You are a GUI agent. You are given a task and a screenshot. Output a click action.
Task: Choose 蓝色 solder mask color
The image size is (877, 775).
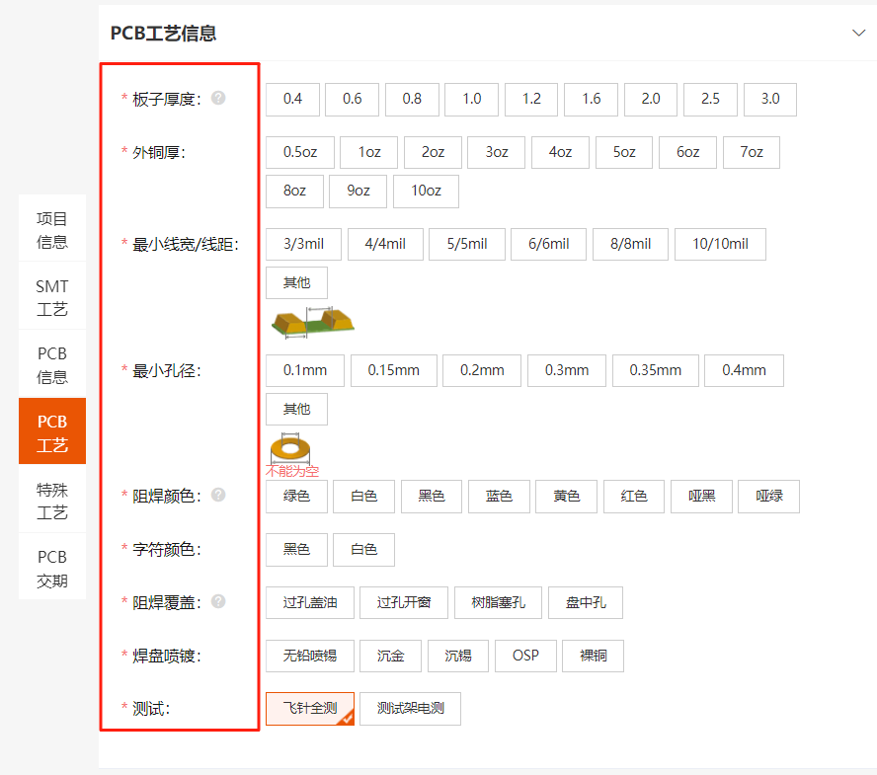click(x=499, y=497)
